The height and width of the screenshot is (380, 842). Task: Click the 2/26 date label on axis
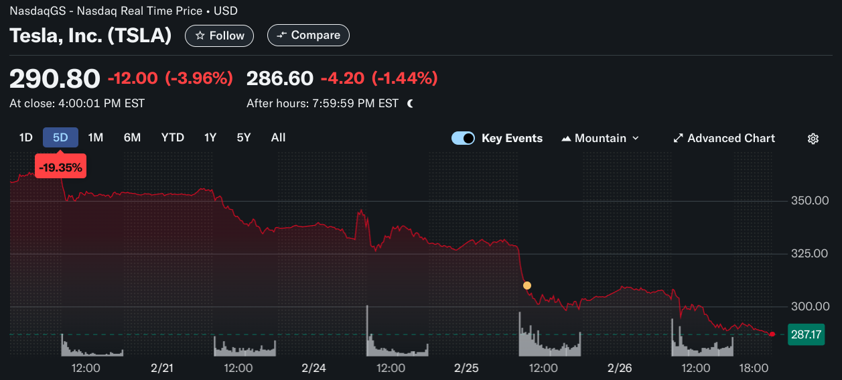(x=620, y=368)
